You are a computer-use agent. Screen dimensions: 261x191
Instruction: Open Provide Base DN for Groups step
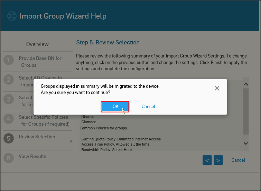(40, 62)
